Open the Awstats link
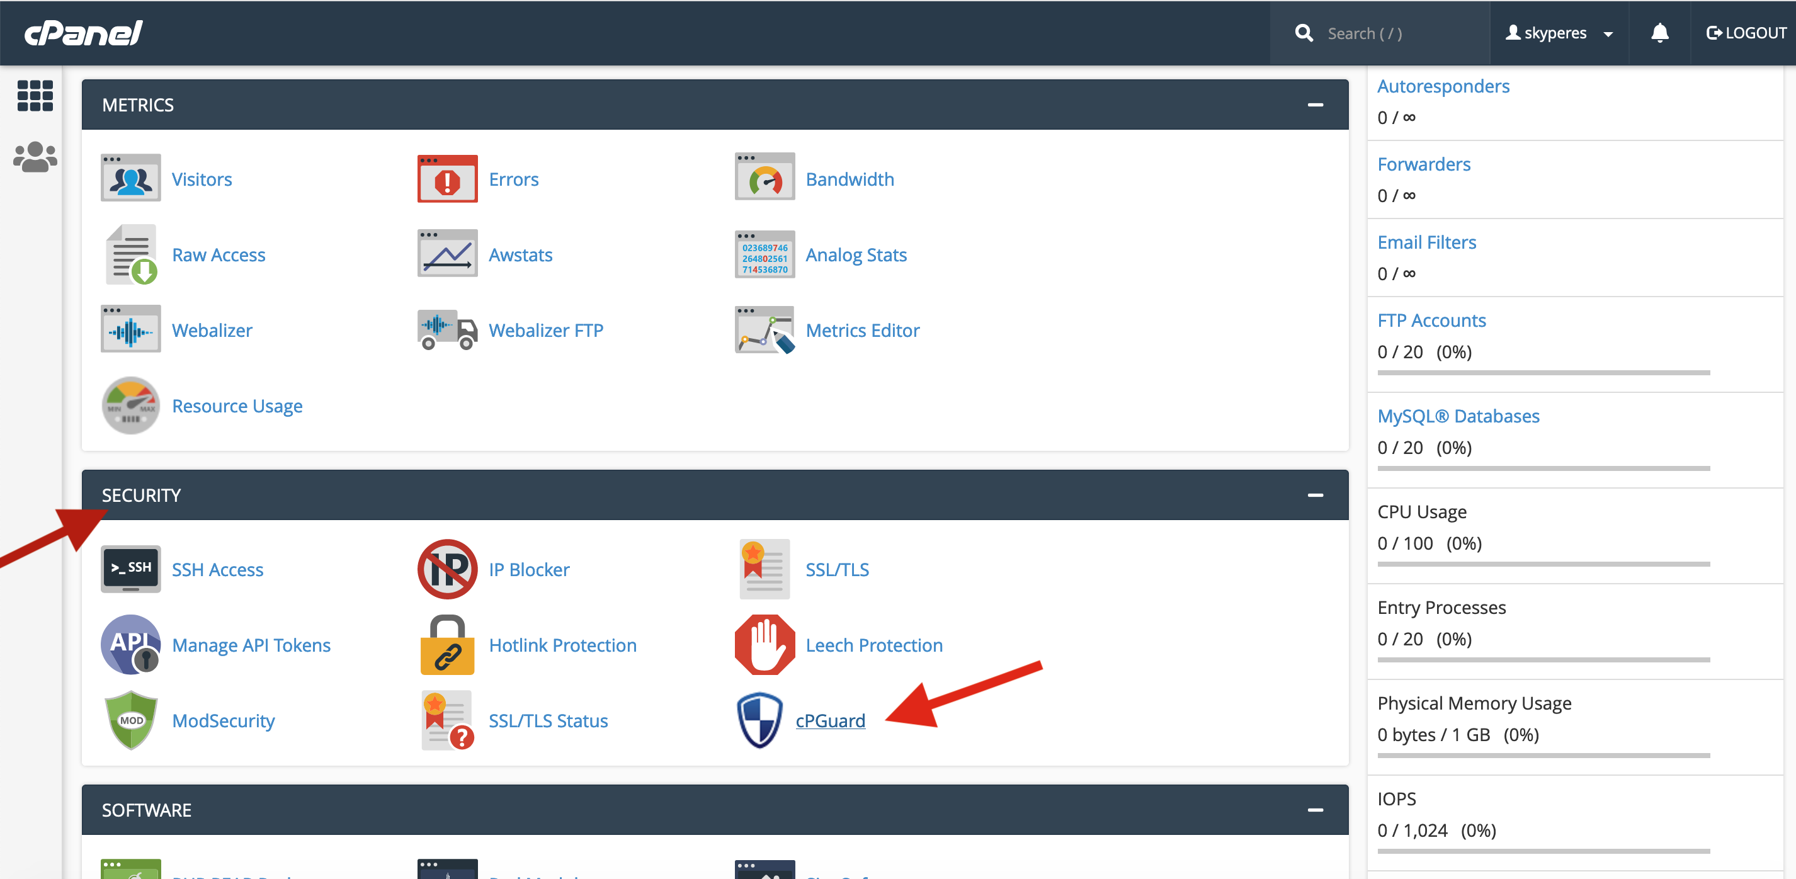The width and height of the screenshot is (1796, 879). coord(520,255)
